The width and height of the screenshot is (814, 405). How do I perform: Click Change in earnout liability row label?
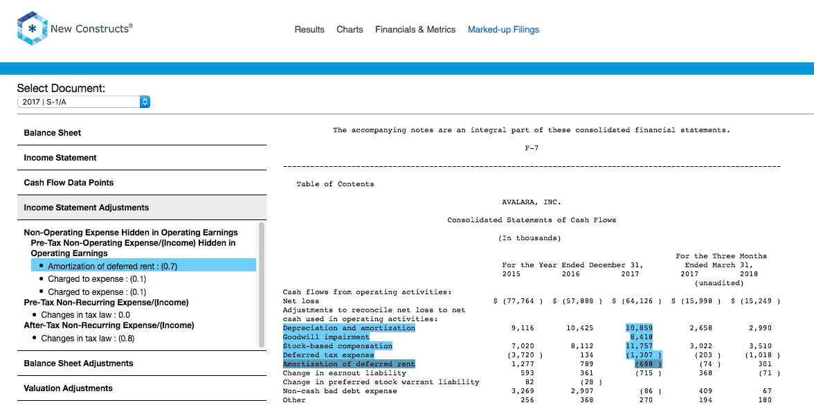click(345, 372)
